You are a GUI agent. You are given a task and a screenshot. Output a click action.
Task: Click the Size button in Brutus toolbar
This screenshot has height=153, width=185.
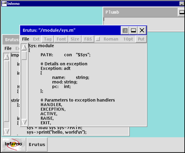tap(75, 39)
